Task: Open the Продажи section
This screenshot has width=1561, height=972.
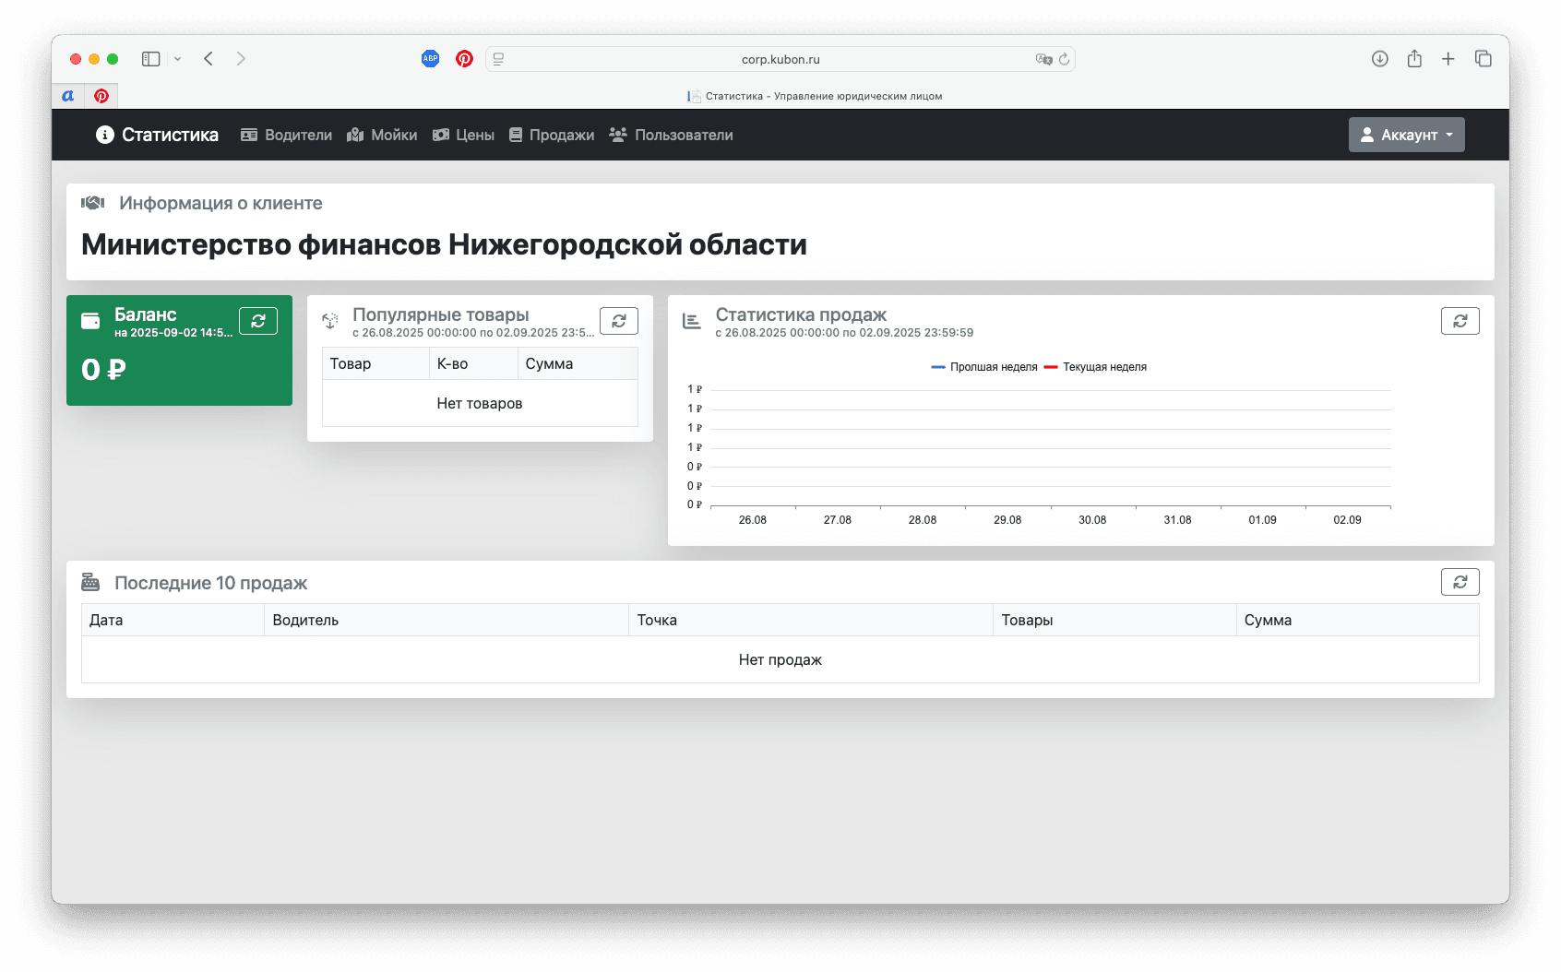Action: click(552, 135)
